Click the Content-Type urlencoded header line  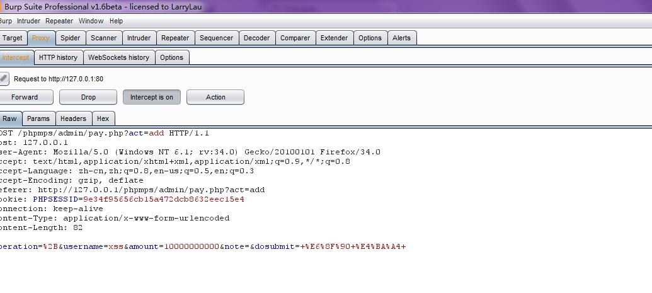pyautogui.click(x=115, y=218)
